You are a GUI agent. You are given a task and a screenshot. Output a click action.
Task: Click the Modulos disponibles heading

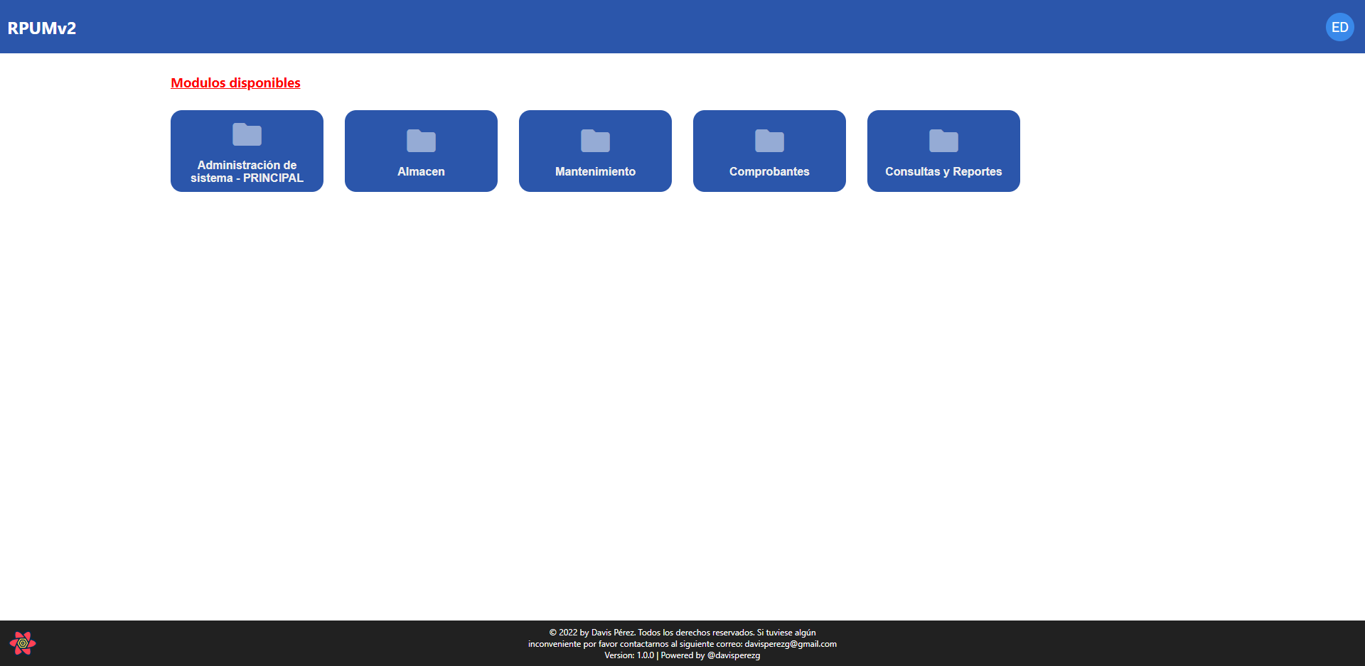coord(235,83)
